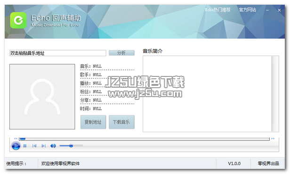Adjust the volume slider handle
The height and width of the screenshot is (174, 290).
pos(71,146)
